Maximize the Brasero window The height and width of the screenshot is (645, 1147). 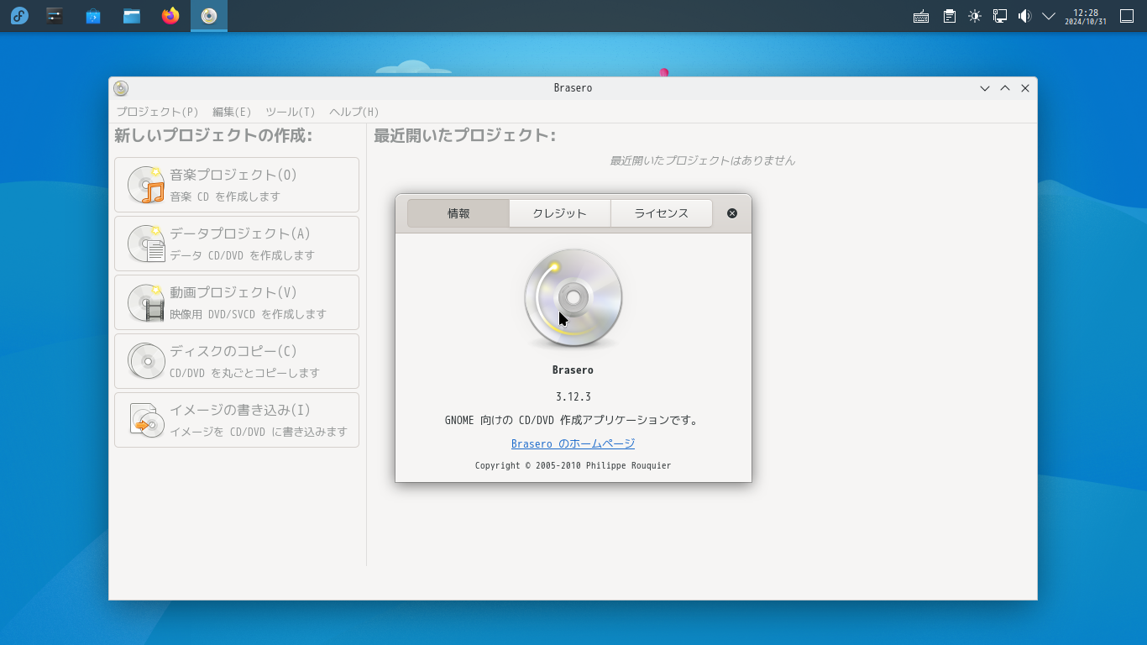pyautogui.click(x=1005, y=88)
